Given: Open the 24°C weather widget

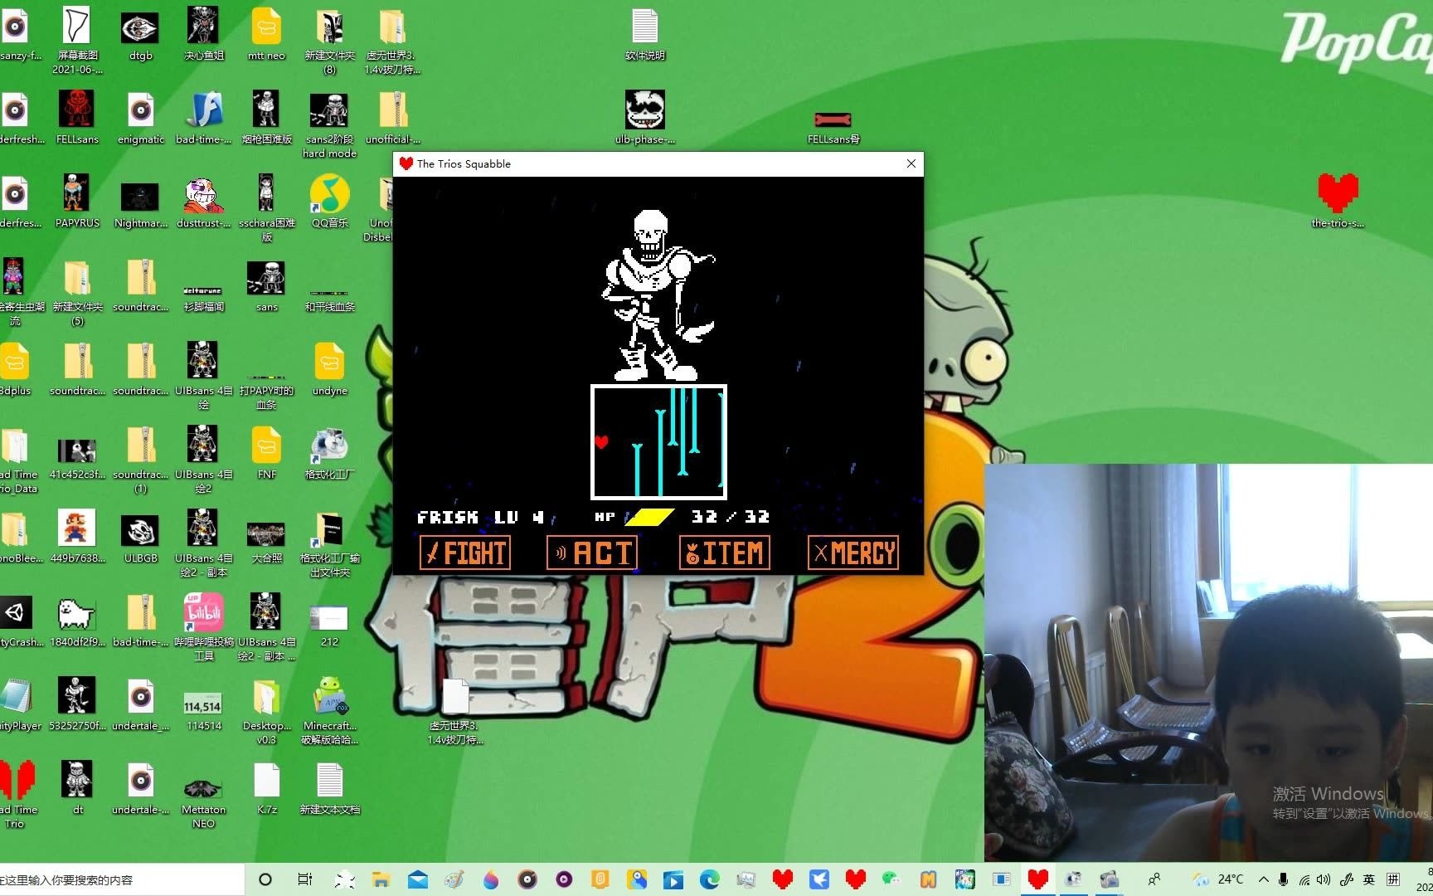Looking at the screenshot, I should (1217, 879).
